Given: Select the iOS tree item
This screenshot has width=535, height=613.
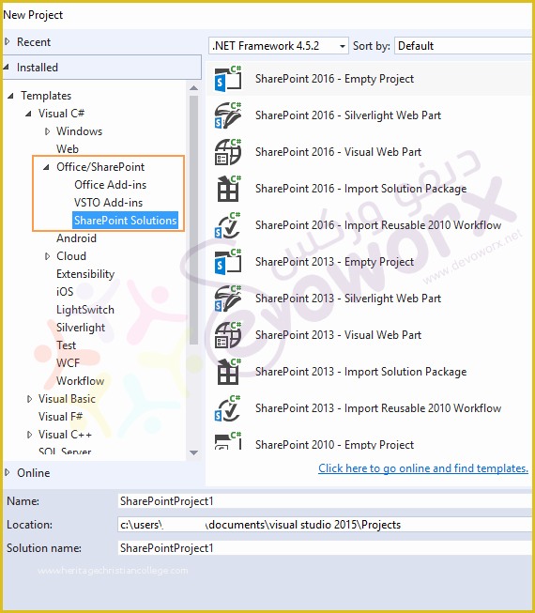Looking at the screenshot, I should coord(65,292).
